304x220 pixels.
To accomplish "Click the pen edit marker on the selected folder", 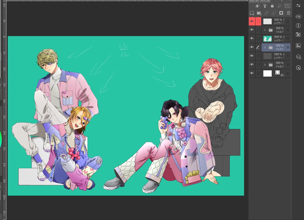I will 258,47.
